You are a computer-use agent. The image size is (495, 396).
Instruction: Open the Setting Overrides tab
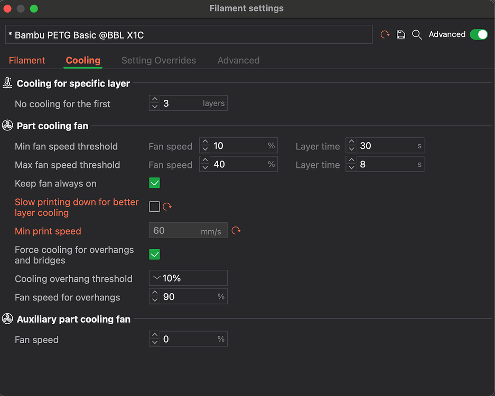point(159,60)
